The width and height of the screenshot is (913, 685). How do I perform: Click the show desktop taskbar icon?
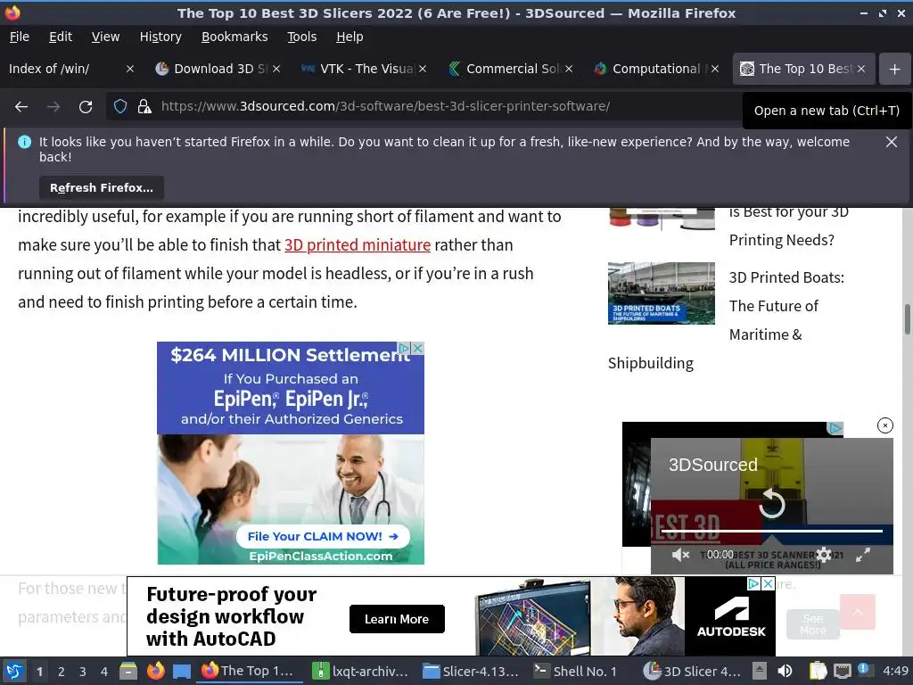tap(182, 671)
